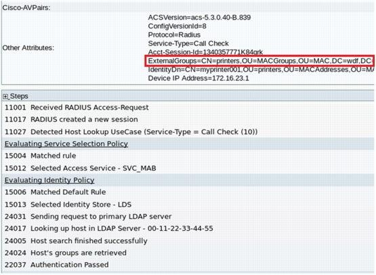Select the Other Attributes label
Viewport: 376px width, 275px height.
pyautogui.click(x=28, y=48)
